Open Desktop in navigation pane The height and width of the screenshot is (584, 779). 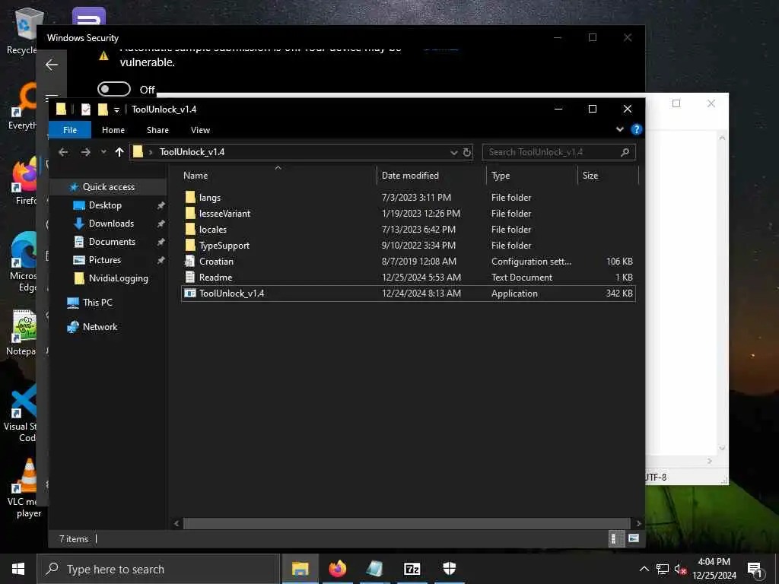(105, 205)
